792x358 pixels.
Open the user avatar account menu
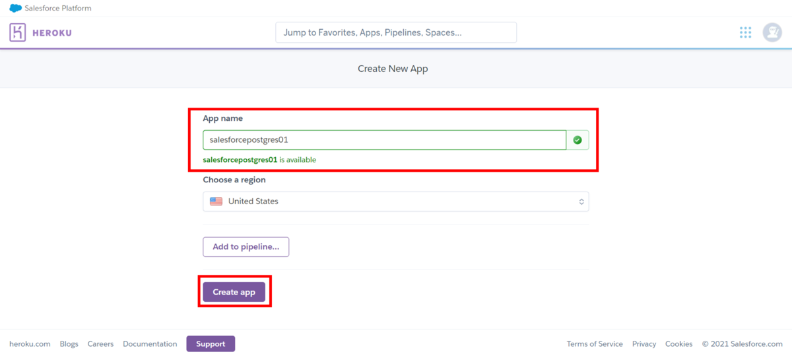[x=772, y=32]
